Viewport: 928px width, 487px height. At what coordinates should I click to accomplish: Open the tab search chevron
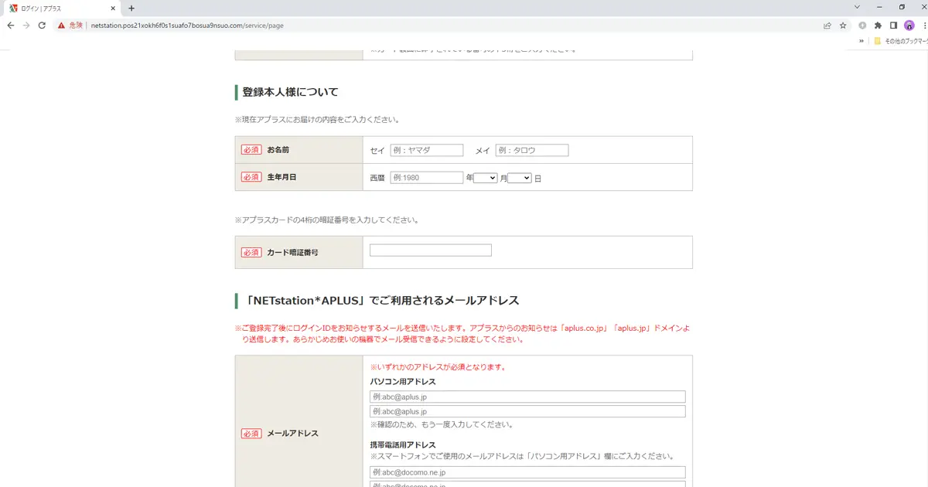pyautogui.click(x=857, y=7)
